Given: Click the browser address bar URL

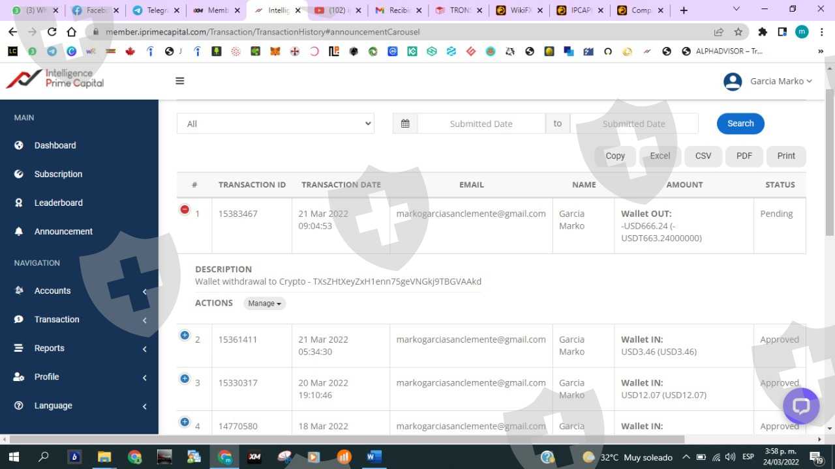Looking at the screenshot, I should 263,32.
